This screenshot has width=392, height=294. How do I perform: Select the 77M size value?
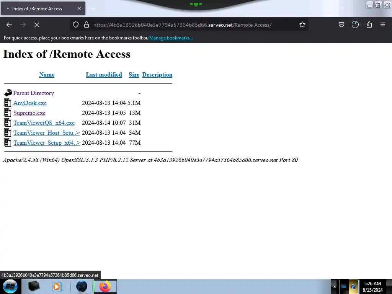point(135,143)
